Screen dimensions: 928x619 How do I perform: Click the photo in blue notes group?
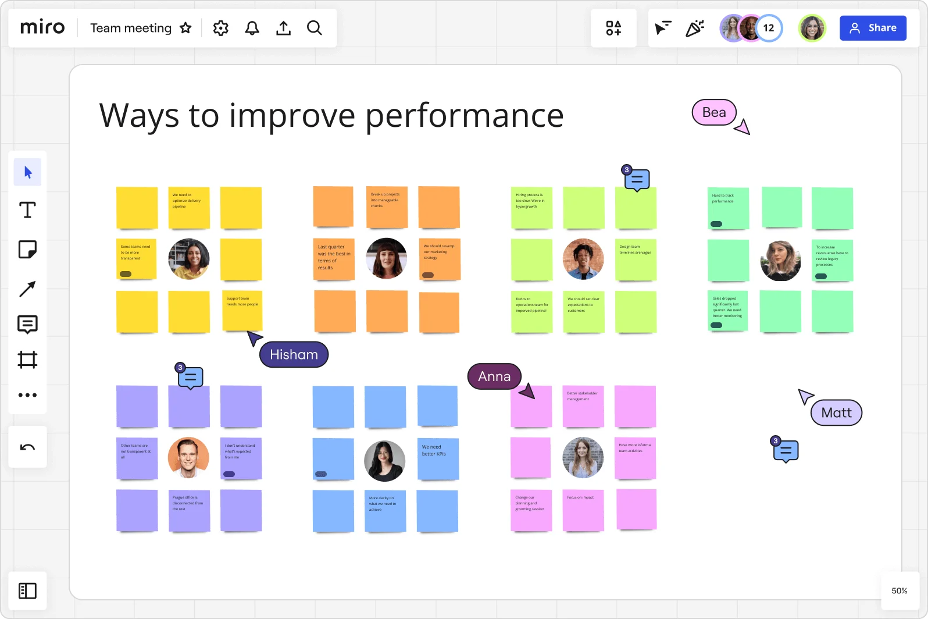point(385,461)
